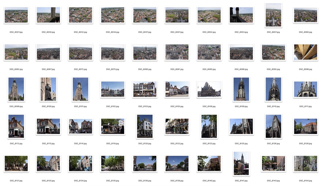The width and height of the screenshot is (330, 186).
Task: Click the DSC_8032.jpg rooftops thumbnail
Action: [x=81, y=15]
